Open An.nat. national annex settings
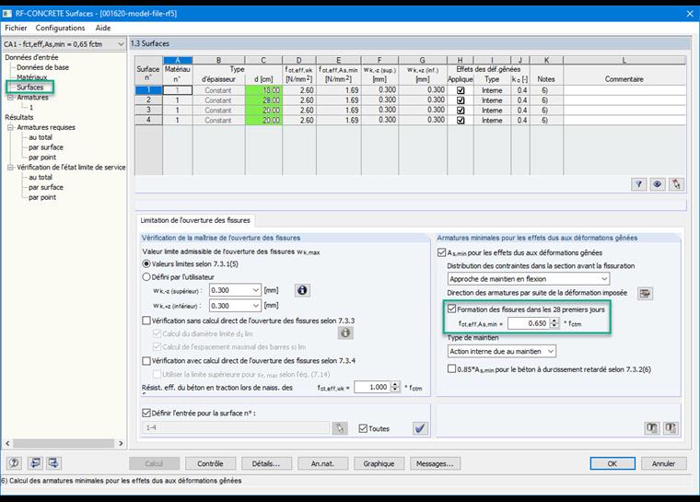Screen dimensions: 700x502 click(x=322, y=463)
